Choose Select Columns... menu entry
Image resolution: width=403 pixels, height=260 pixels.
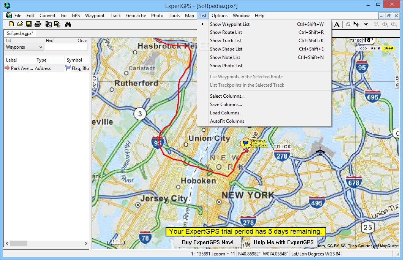pyautogui.click(x=264, y=96)
